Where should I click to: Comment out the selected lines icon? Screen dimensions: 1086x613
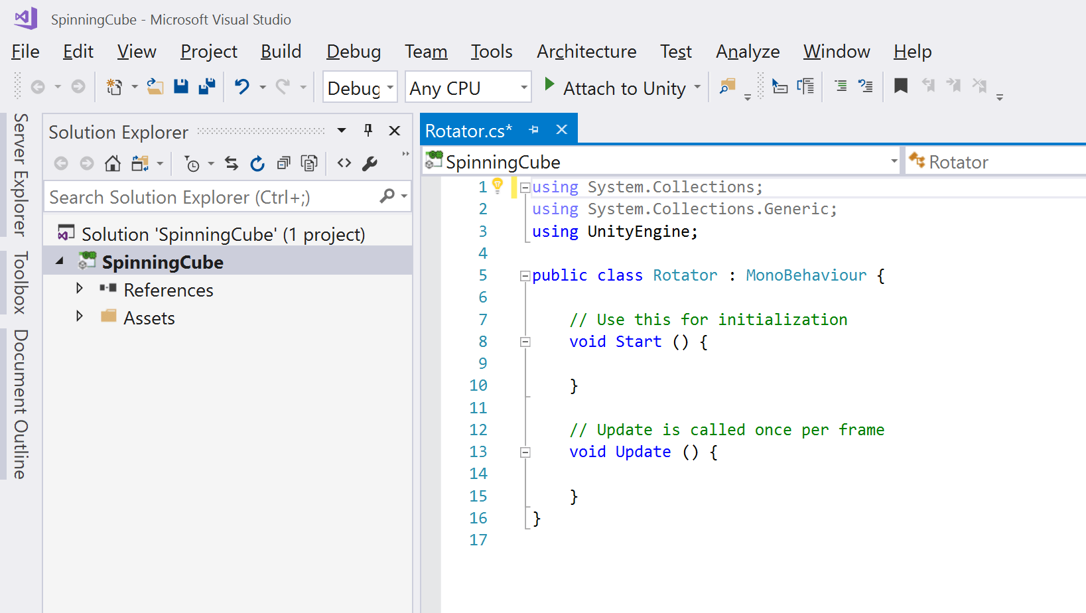[x=841, y=86]
